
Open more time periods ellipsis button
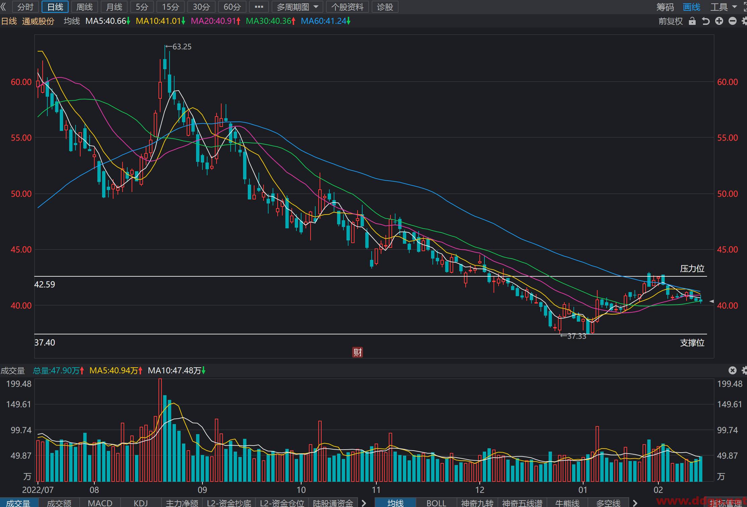click(259, 7)
